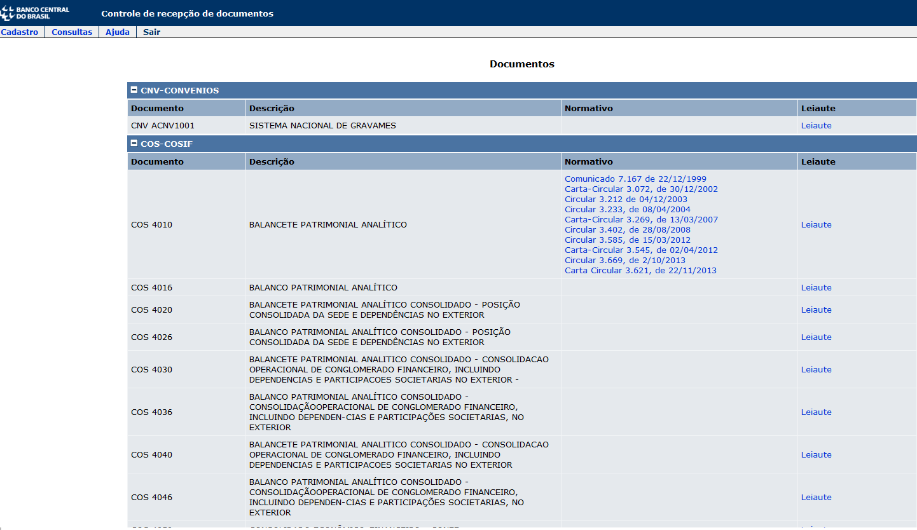Collapse the CNV-CONVENIOS section
The height and width of the screenshot is (530, 917).
pos(134,90)
